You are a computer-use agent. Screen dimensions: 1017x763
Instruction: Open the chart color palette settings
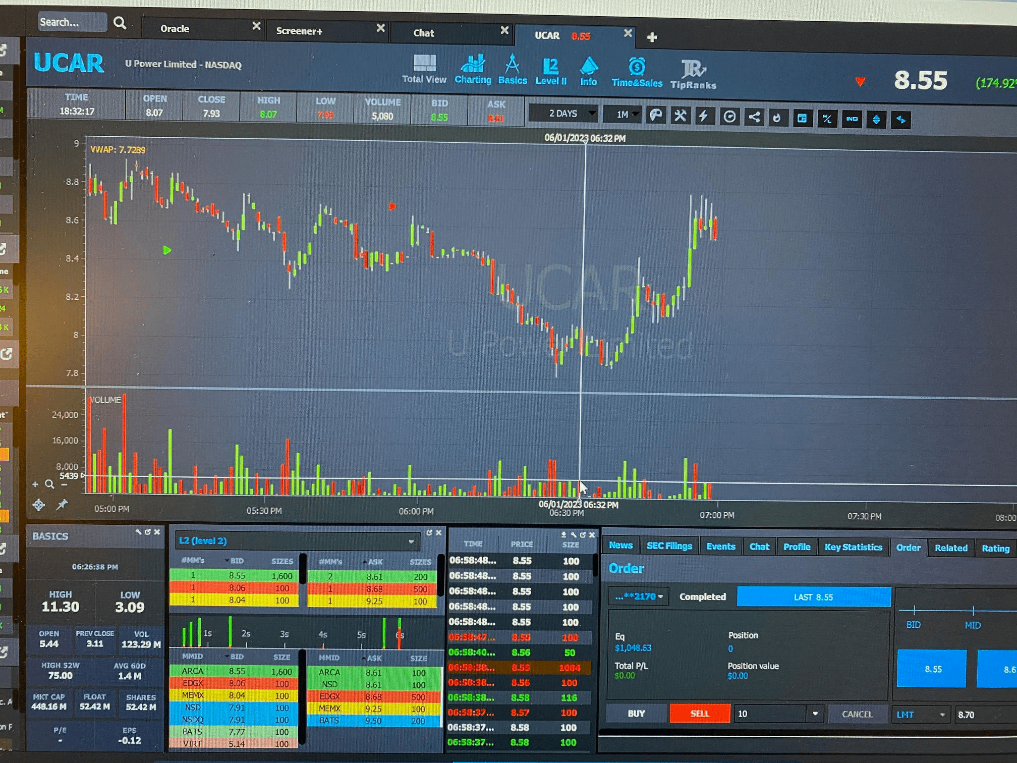pos(655,116)
